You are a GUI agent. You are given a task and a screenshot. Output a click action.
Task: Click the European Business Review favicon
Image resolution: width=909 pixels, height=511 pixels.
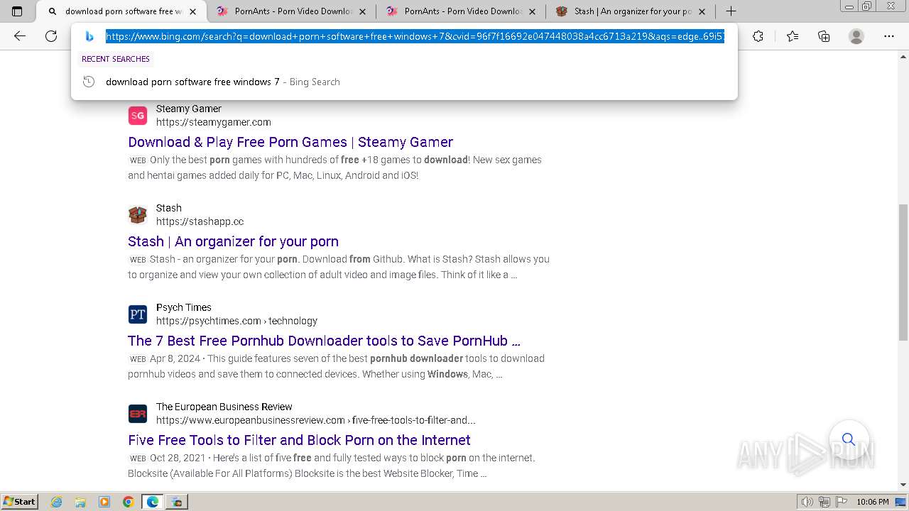point(138,414)
